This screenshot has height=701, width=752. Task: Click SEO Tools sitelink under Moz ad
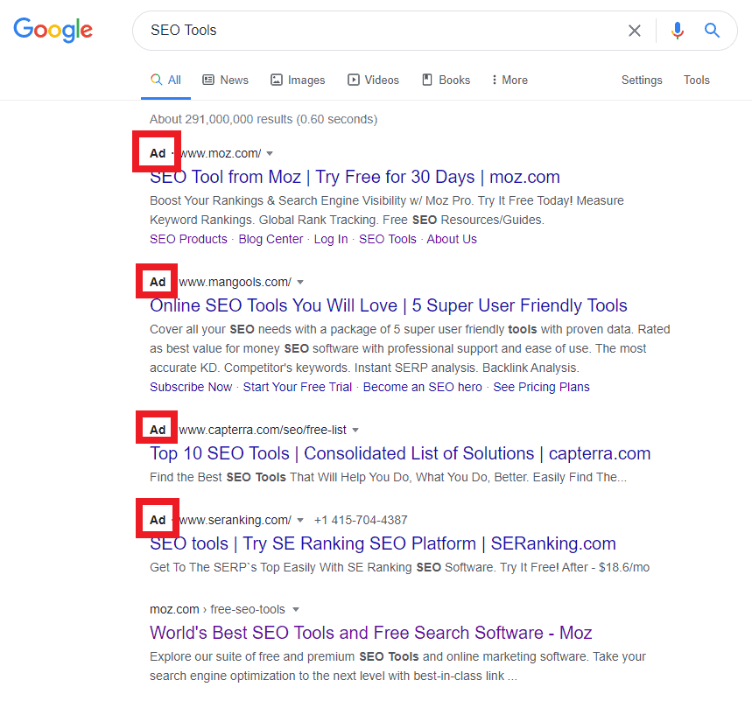[x=388, y=239]
